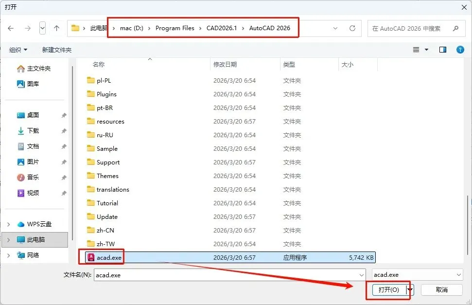Open the 组织 menu

(x=18, y=50)
